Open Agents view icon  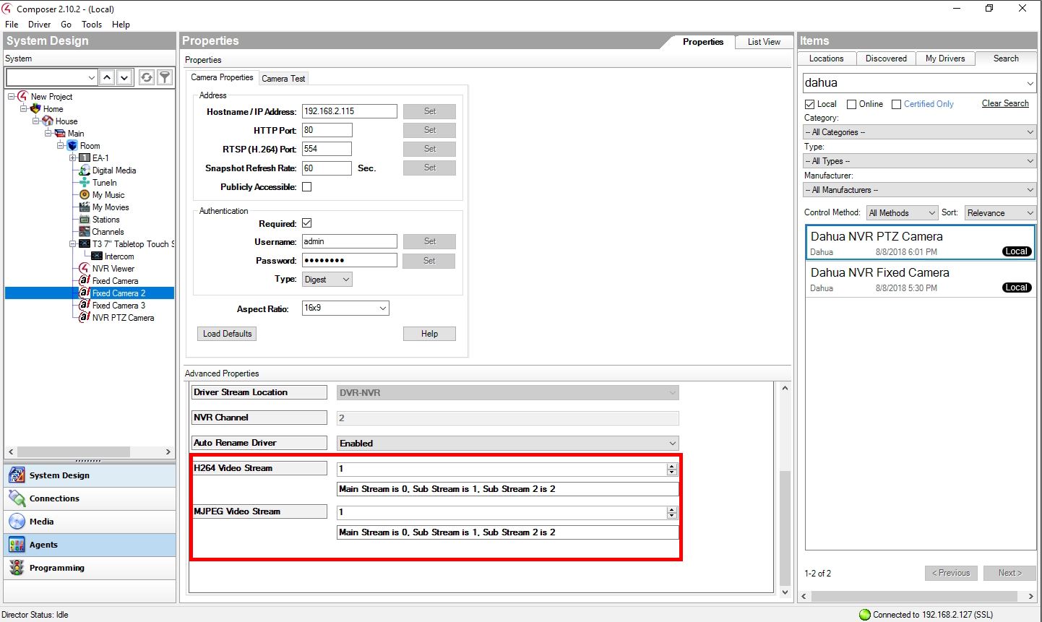(17, 545)
